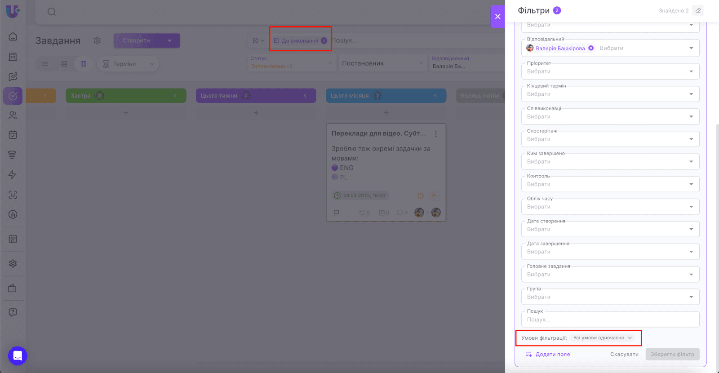Viewport: 719px width, 373px height.
Task: Add a task under Завтра column
Action: click(126, 113)
